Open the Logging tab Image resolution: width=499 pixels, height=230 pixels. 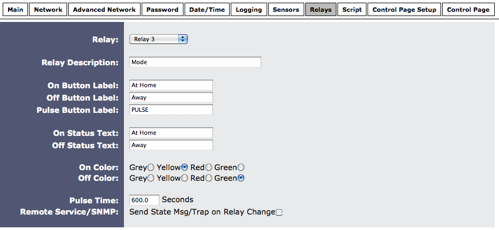pos(248,10)
